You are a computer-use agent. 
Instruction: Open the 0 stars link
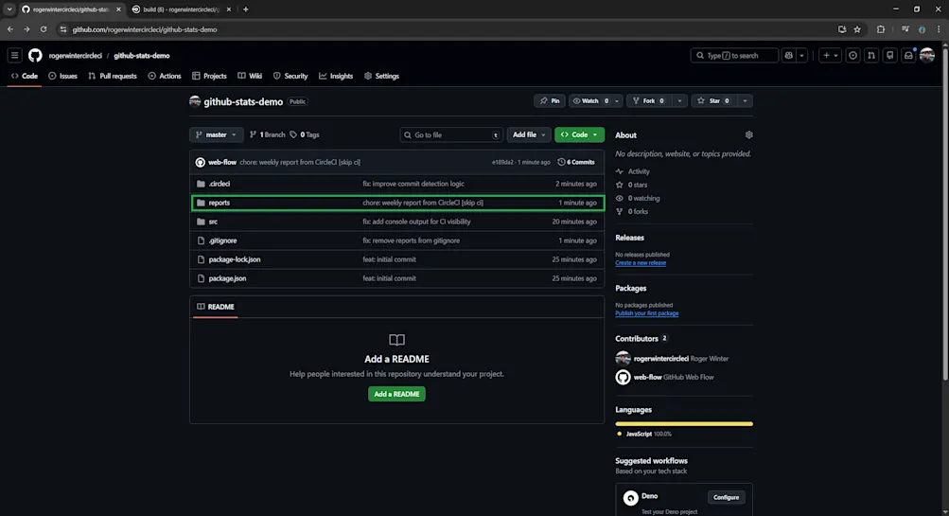pyautogui.click(x=632, y=185)
